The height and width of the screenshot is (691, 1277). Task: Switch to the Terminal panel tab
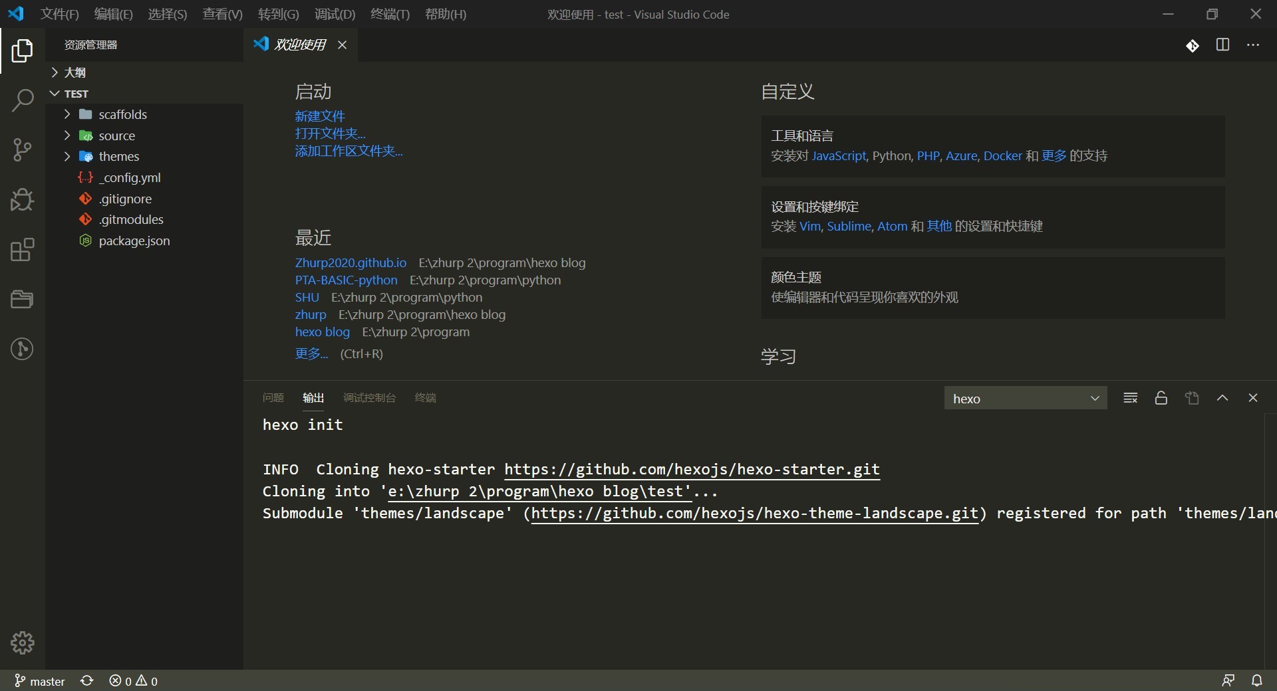point(426,398)
